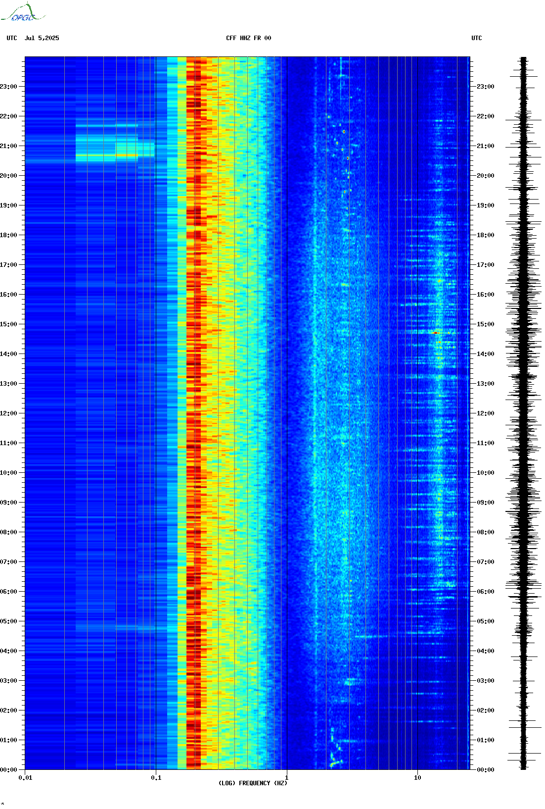This screenshot has width=545, height=809.
Task: Click the left "UTC" label beside the date
Action: click(12, 38)
